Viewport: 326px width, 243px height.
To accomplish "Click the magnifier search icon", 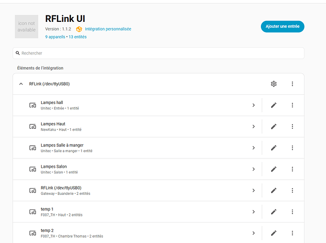I will (17, 53).
